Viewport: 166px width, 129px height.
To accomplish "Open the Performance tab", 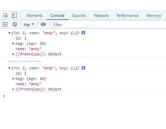I will pyautogui.click(x=128, y=16).
